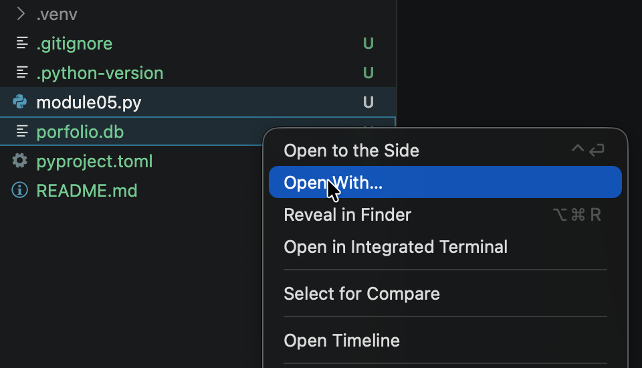This screenshot has height=368, width=642.
Task: Select Open With... in context menu
Action: (445, 183)
